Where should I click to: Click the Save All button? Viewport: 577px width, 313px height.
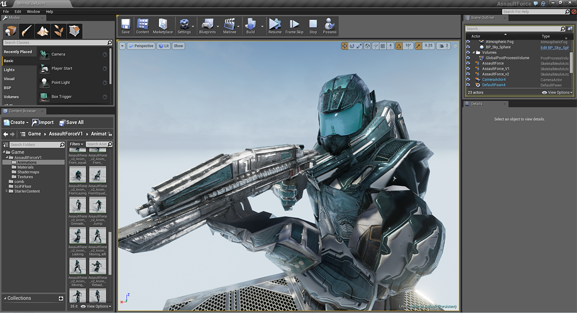coord(72,123)
